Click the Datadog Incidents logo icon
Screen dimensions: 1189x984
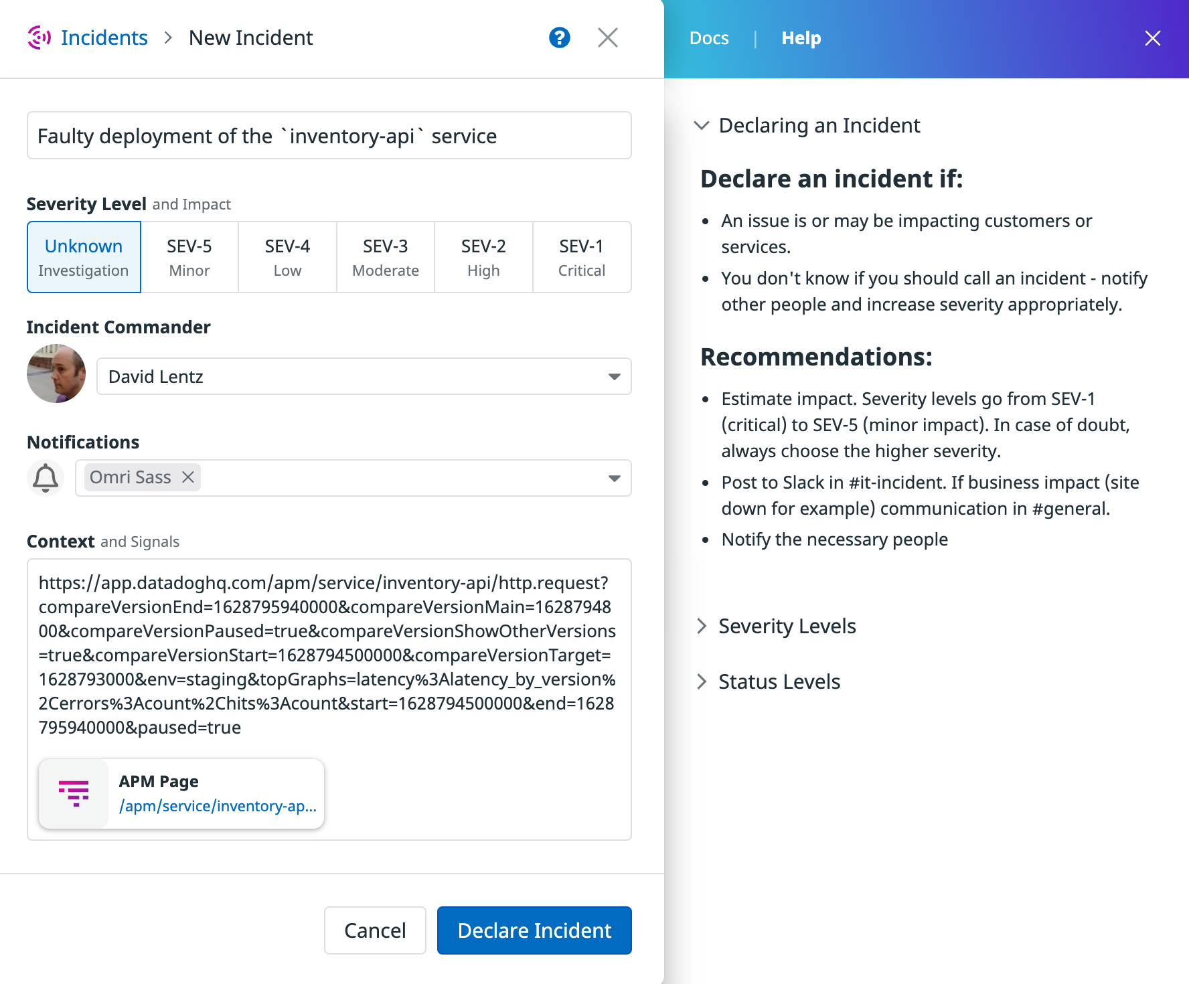pyautogui.click(x=38, y=37)
